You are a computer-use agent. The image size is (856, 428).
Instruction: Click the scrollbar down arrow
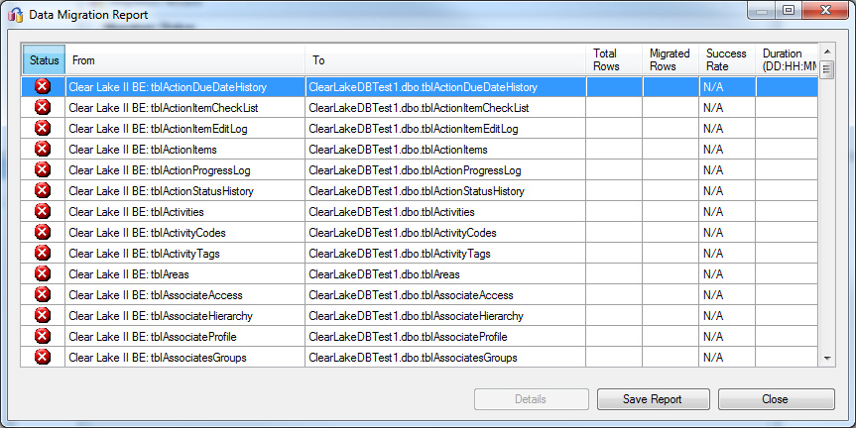[827, 359]
